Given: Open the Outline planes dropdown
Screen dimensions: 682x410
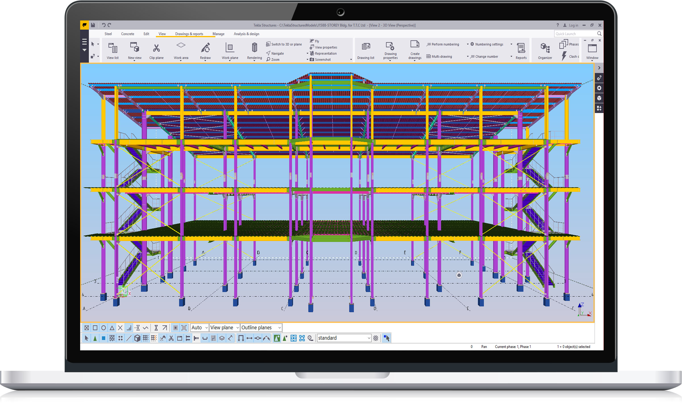Looking at the screenshot, I should (x=261, y=328).
